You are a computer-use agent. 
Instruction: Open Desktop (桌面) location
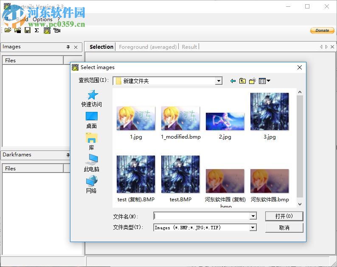[92, 120]
